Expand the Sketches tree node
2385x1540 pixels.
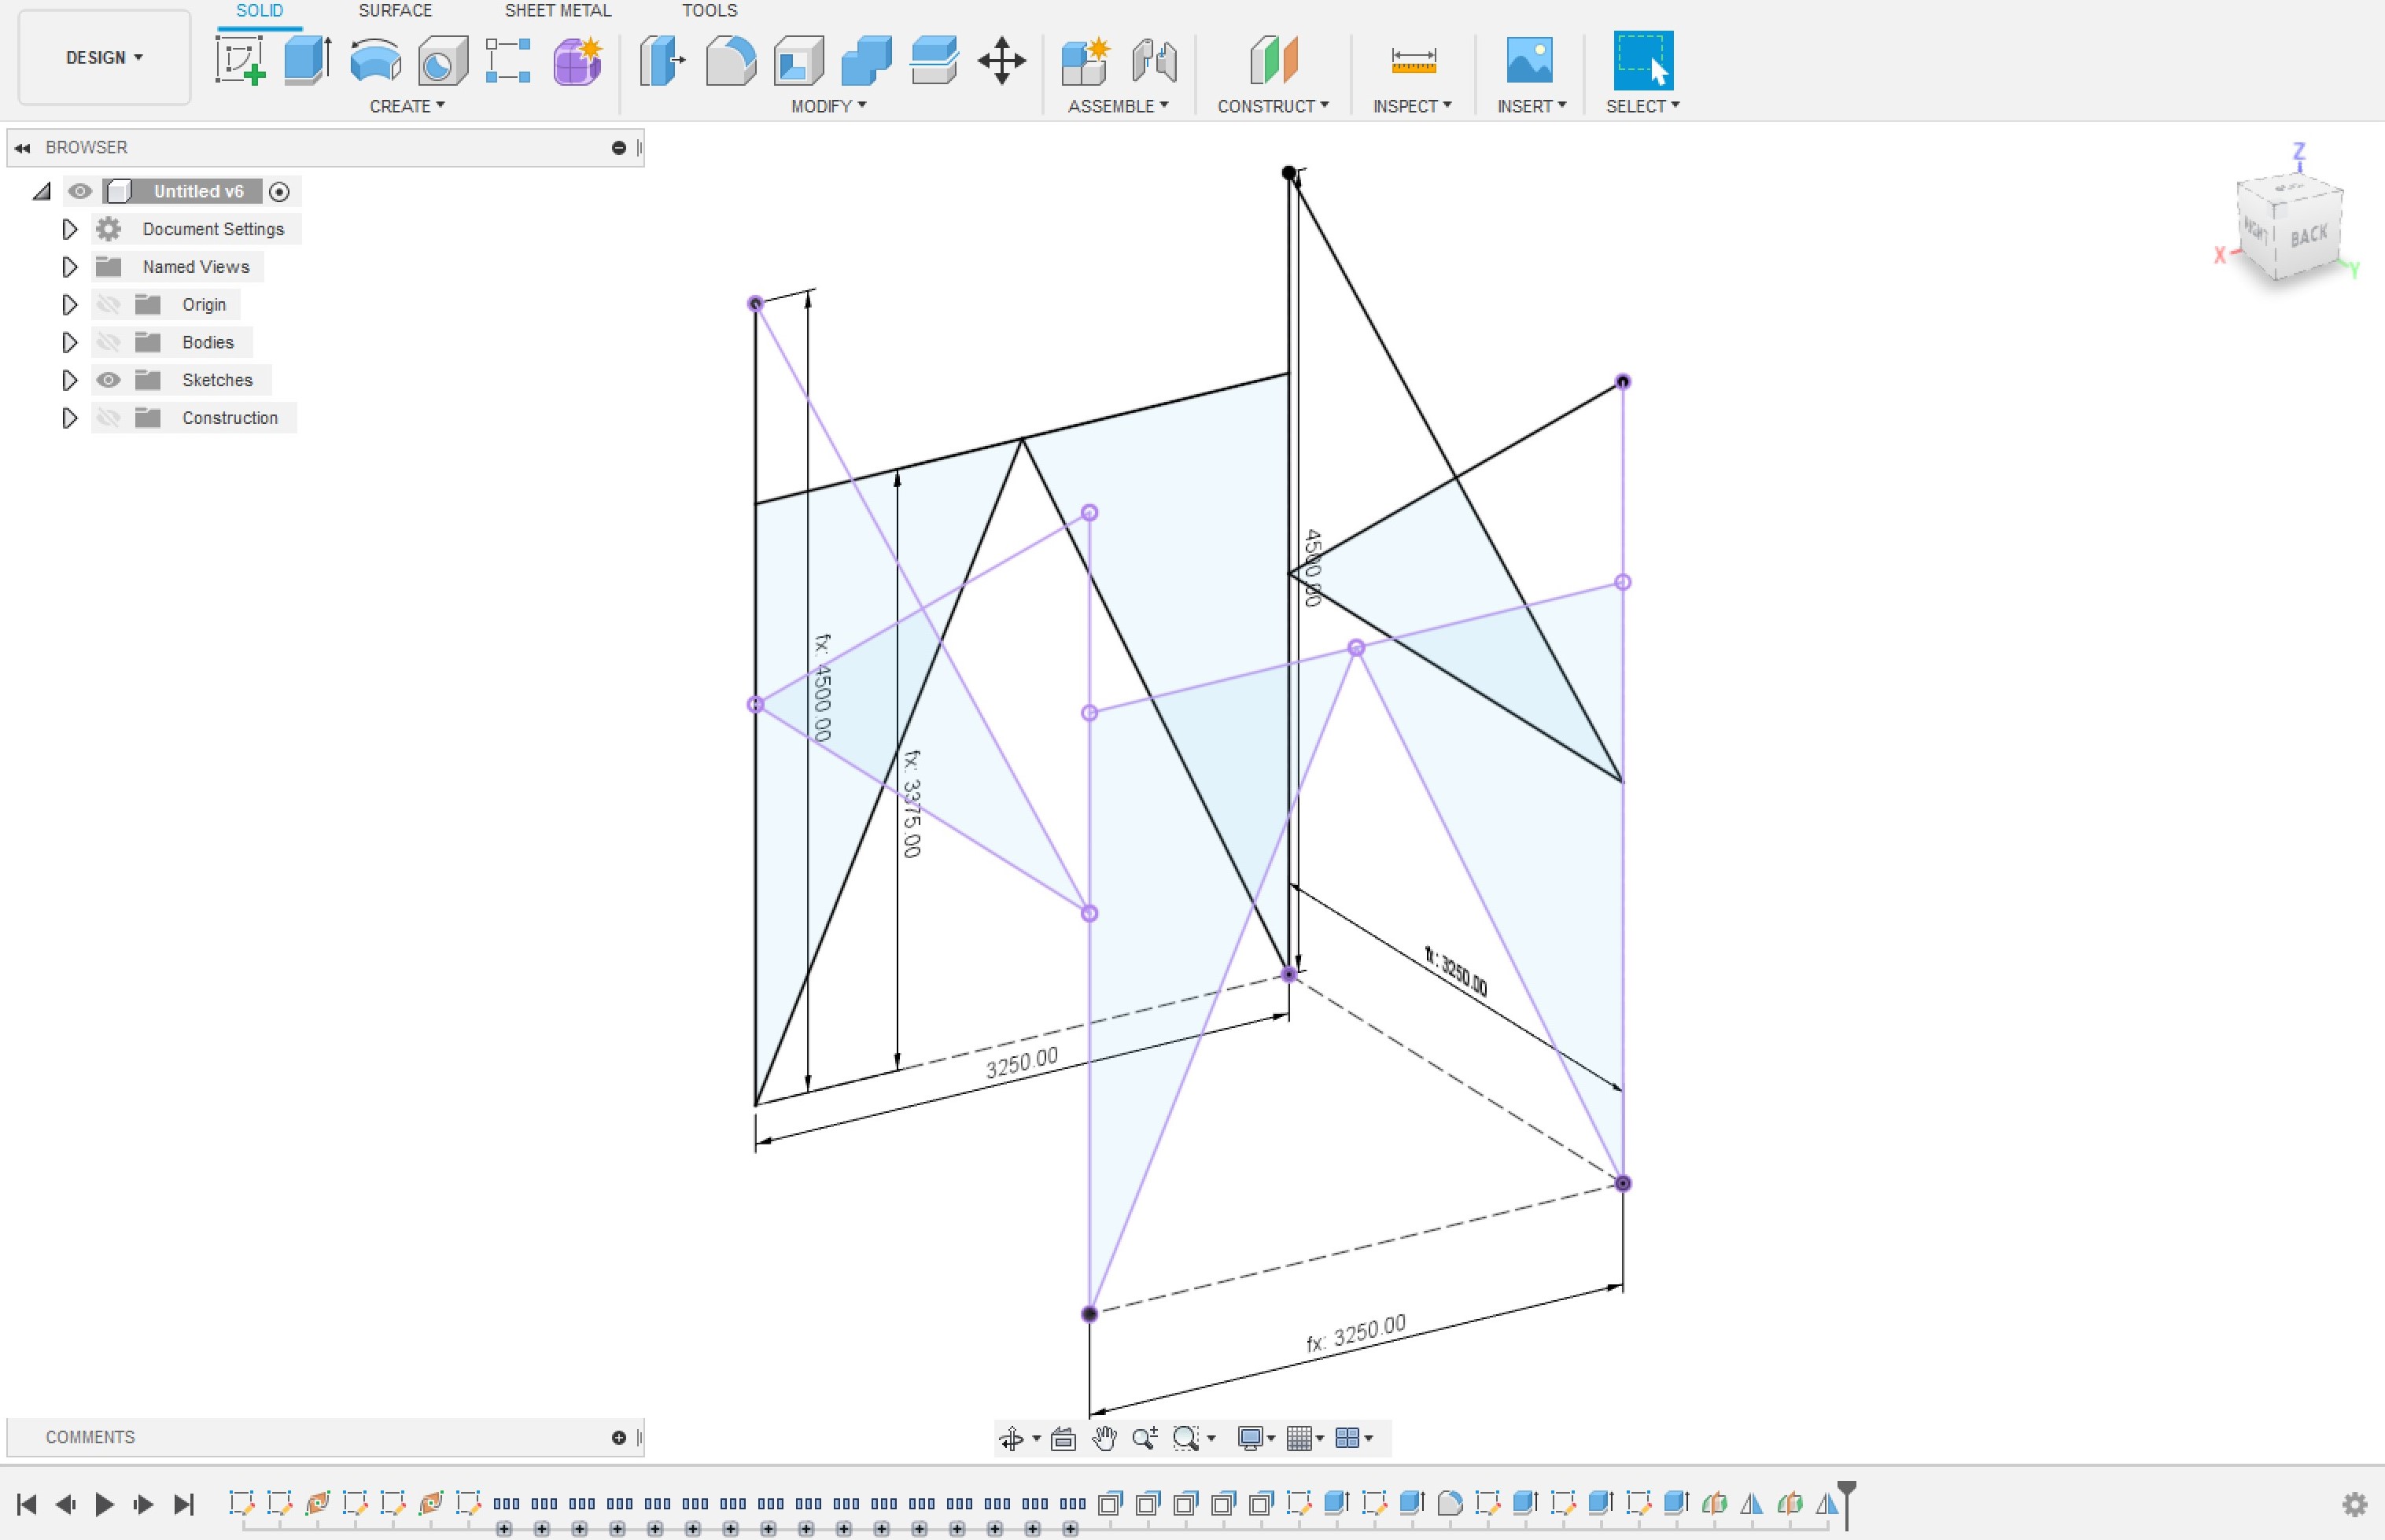coord(69,380)
